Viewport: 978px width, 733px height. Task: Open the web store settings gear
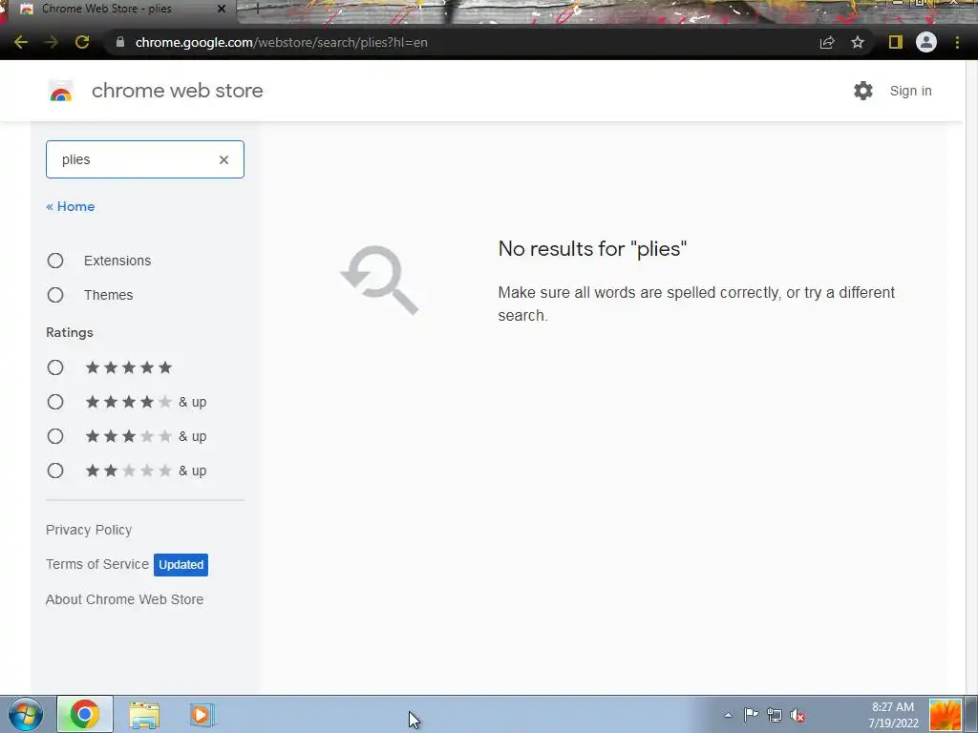863,91
